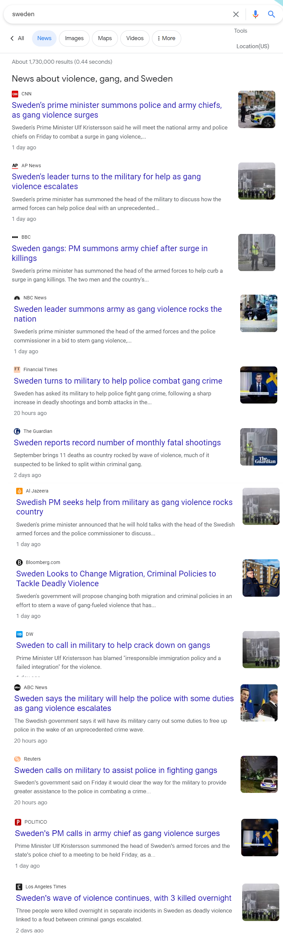
Task: Submit search with the magnifying glass icon
Action: pos(272,14)
